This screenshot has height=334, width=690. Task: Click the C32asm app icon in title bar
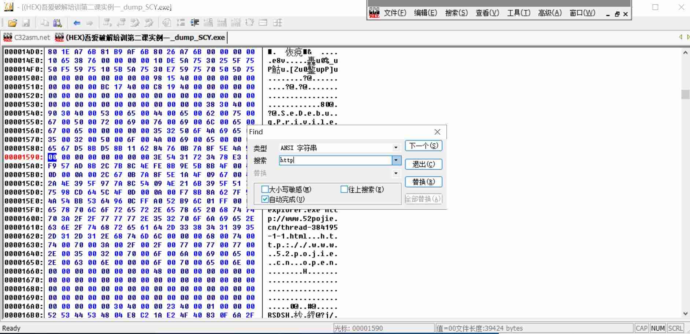(8, 7)
